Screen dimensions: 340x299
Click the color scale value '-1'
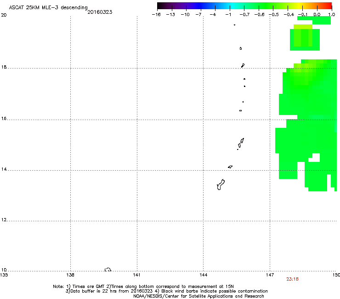(228, 15)
